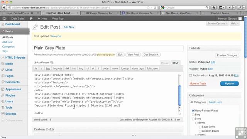Click the Move to Trash link

click(x=198, y=83)
